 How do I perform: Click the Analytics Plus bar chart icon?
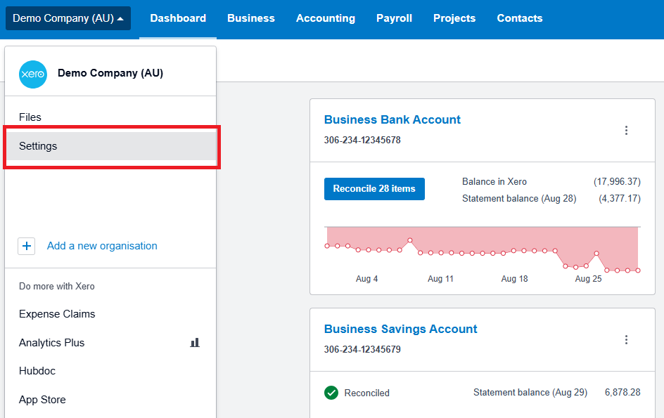coord(195,342)
